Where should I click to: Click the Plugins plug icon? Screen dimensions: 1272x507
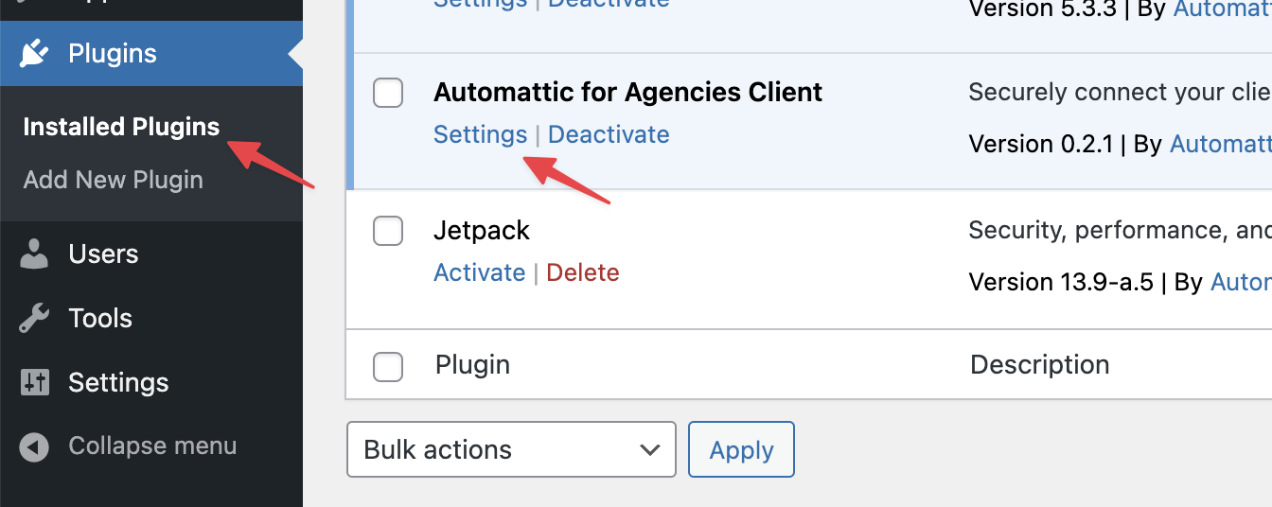pyautogui.click(x=34, y=54)
